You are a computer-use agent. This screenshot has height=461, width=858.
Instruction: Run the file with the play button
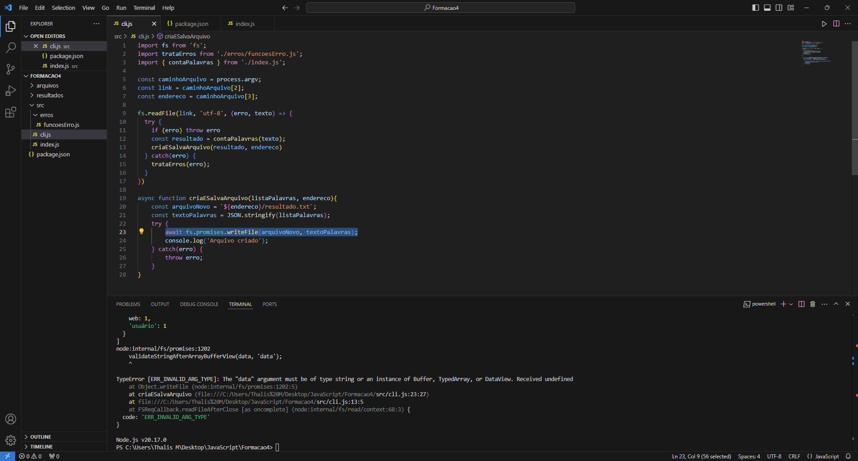[x=824, y=24]
